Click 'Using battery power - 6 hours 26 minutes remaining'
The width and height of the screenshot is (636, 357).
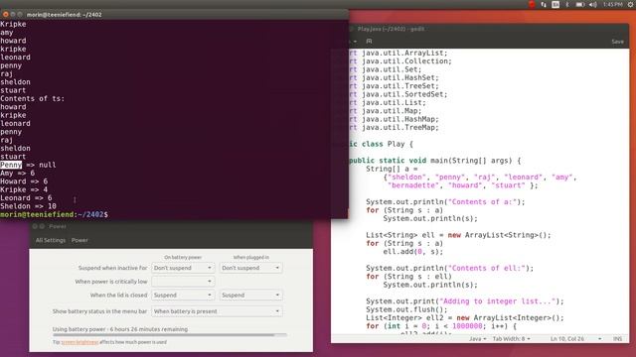pyautogui.click(x=120, y=329)
